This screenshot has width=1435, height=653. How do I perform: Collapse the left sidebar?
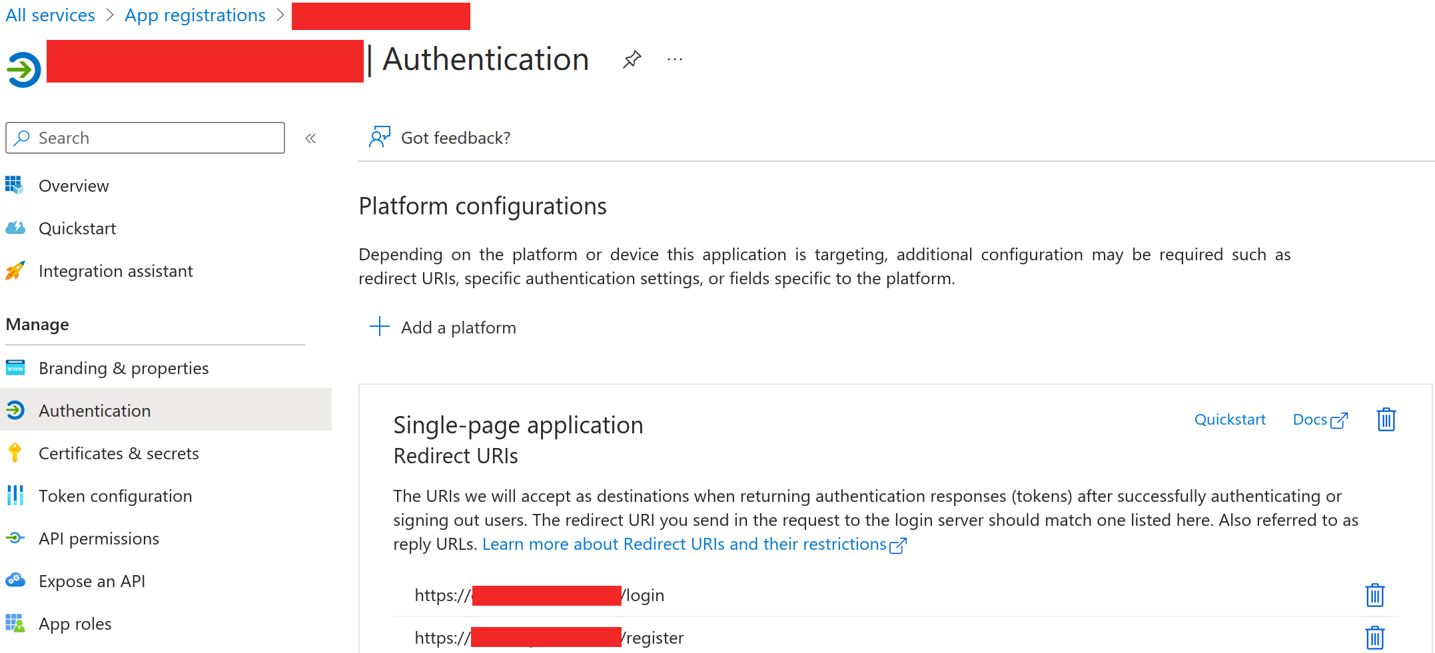(310, 138)
